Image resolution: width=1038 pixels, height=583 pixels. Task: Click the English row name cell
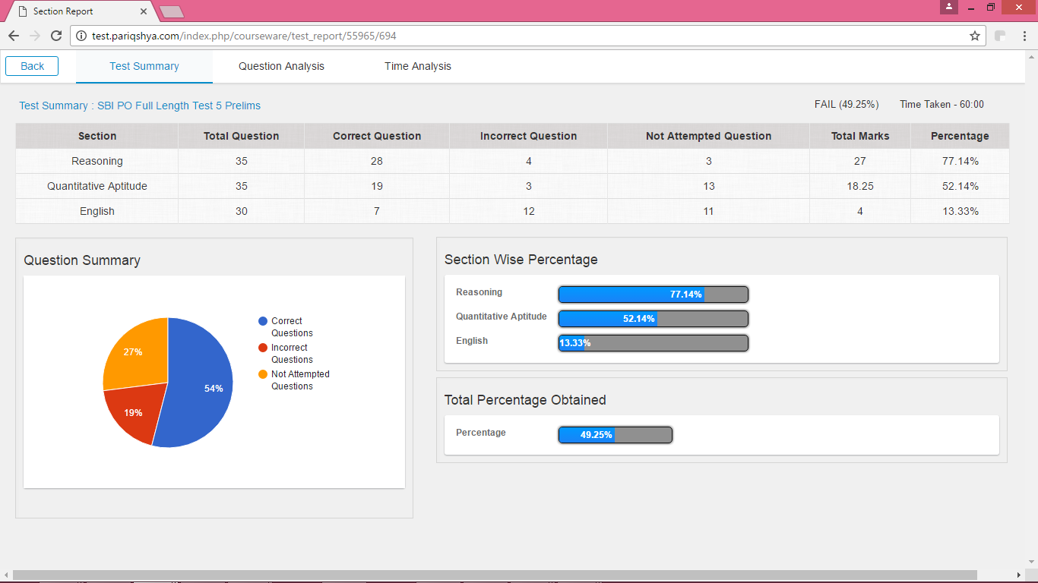point(97,211)
